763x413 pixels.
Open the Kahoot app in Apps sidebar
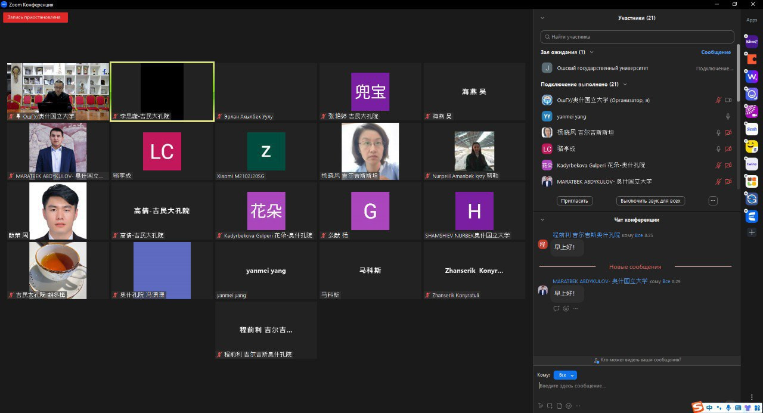752,42
